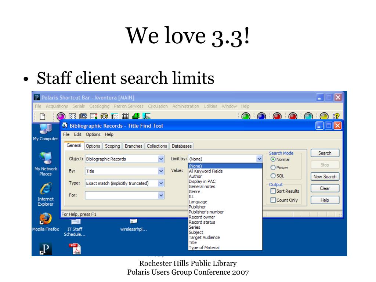Open the For dropdown arrow
Screen dimensions: 376x282
(x=161, y=195)
